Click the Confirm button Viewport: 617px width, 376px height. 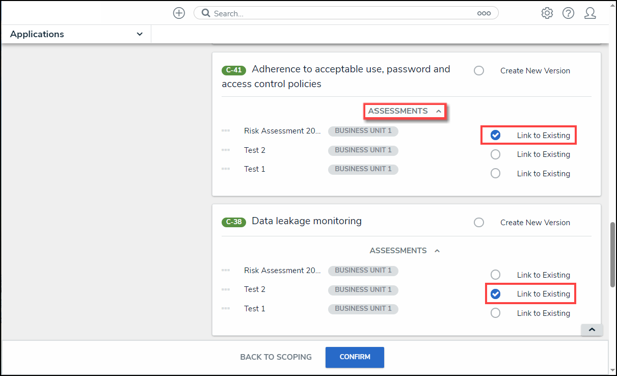click(x=355, y=357)
